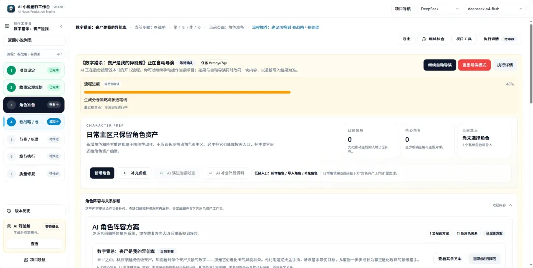Click the 当前生效 badge on lineup plan
The image size is (533, 268).
167,251
